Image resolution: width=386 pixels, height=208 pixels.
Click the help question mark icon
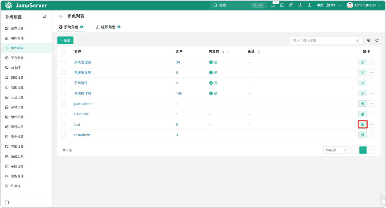tap(309, 5)
